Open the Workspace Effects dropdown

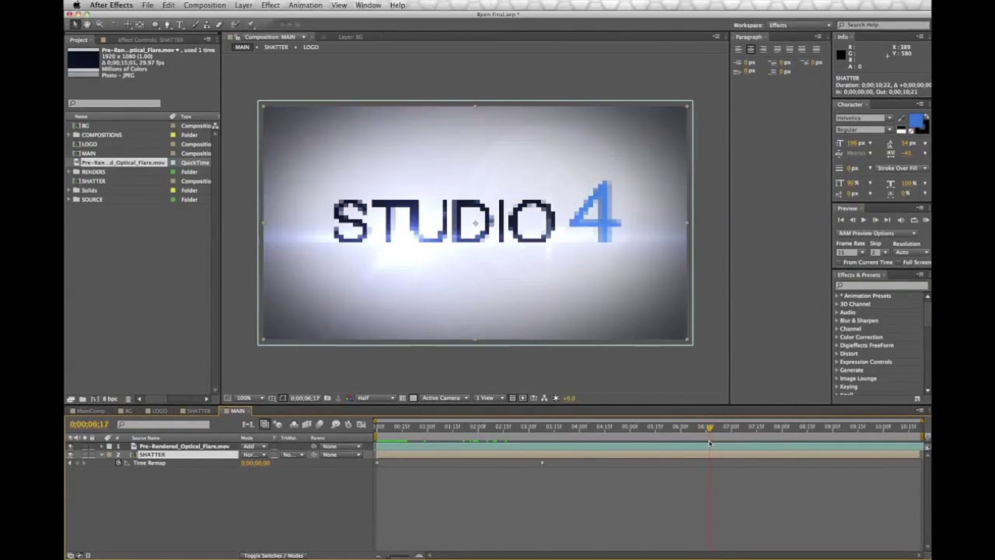tap(799, 25)
